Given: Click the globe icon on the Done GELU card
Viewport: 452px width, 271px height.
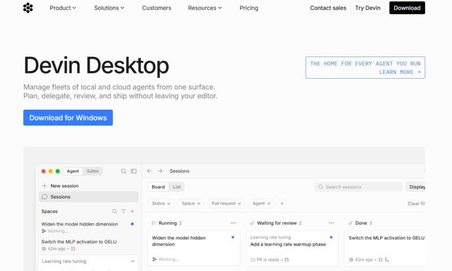Looking at the screenshot, I should pyautogui.click(x=351, y=260).
